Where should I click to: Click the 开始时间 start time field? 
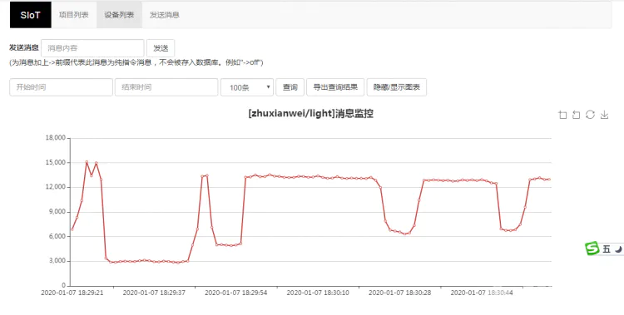[x=61, y=87]
